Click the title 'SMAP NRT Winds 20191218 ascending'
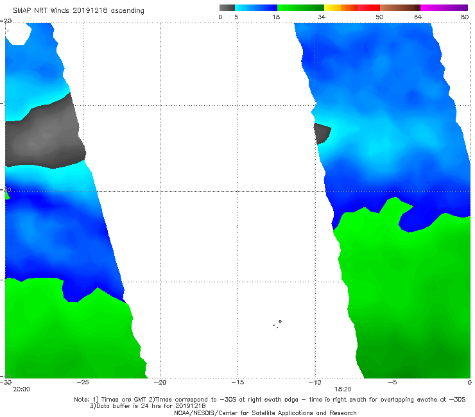The image size is (475, 417). (x=78, y=10)
